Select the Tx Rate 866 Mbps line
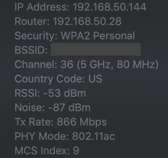This screenshot has height=158, width=168. tap(61, 122)
